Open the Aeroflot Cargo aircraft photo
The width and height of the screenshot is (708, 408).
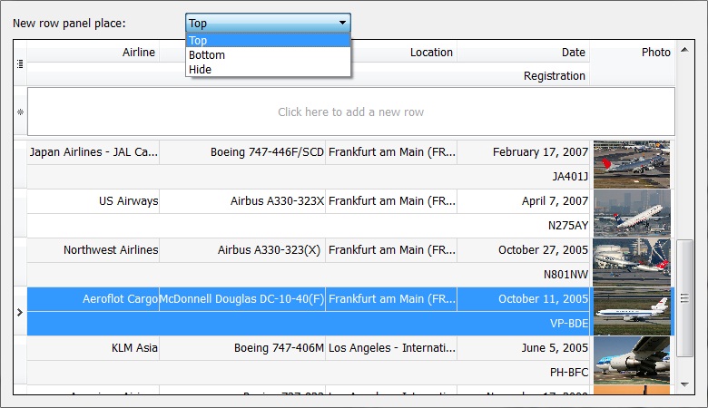point(632,312)
